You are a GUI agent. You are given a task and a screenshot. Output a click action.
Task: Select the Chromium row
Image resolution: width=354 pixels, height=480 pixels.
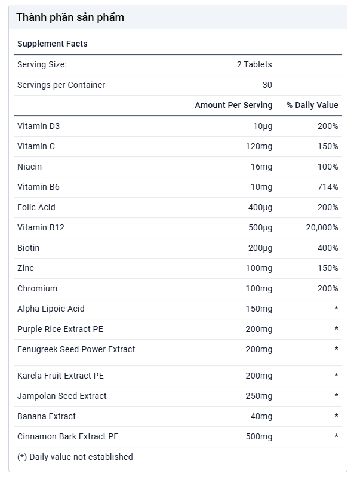tap(178, 289)
